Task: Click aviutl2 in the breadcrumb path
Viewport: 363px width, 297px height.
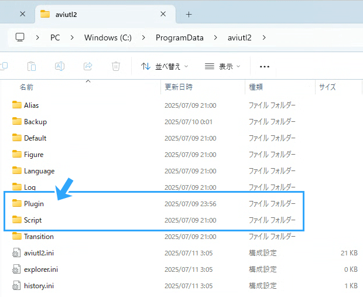Action: (x=239, y=37)
